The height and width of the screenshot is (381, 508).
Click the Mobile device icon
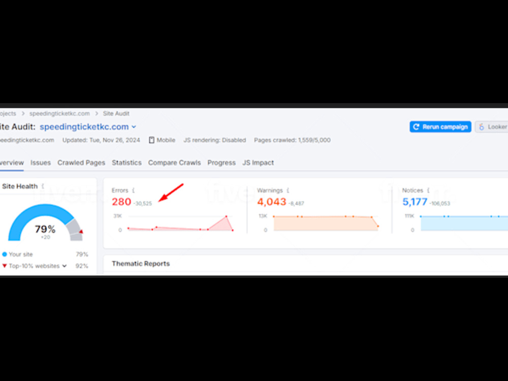click(151, 140)
